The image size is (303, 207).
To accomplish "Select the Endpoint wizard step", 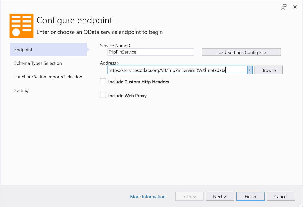I will pos(48,49).
